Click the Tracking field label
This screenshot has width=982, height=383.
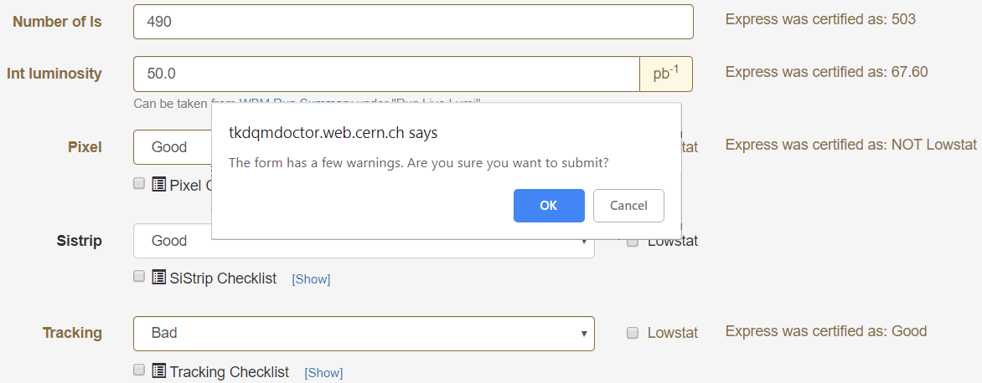(x=72, y=333)
